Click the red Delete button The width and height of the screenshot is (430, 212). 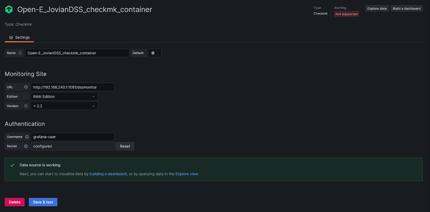15,202
